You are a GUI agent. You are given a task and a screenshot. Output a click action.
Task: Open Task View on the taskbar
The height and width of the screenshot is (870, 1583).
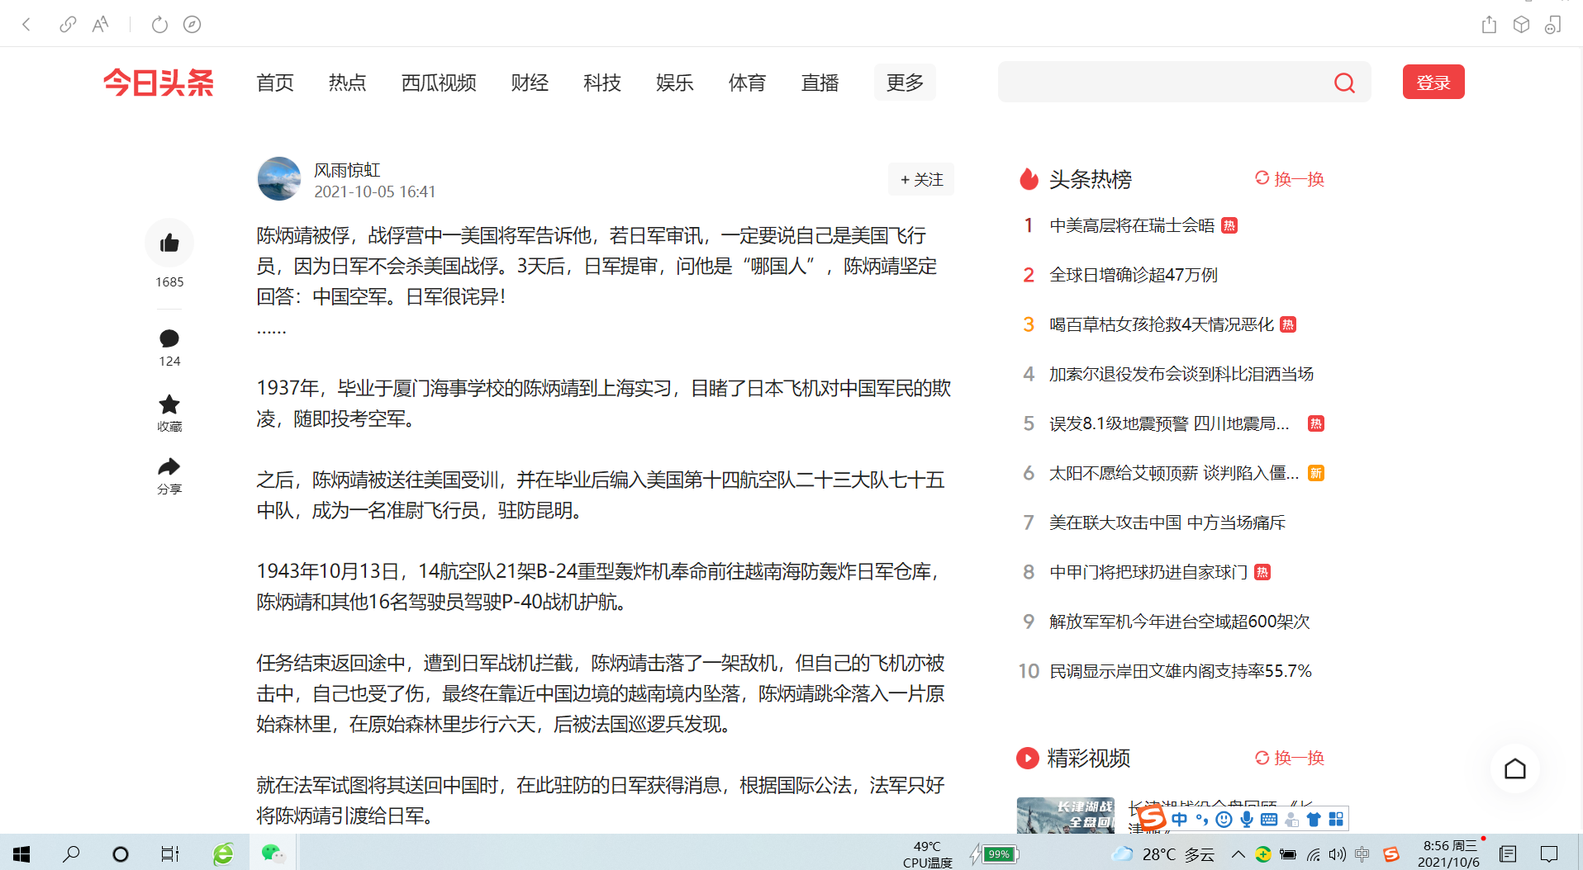(x=170, y=853)
